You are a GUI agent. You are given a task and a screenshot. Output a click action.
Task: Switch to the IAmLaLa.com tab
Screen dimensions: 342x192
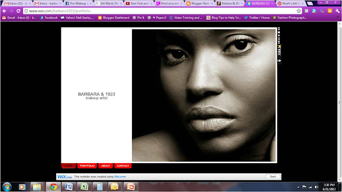pyautogui.click(x=169, y=4)
